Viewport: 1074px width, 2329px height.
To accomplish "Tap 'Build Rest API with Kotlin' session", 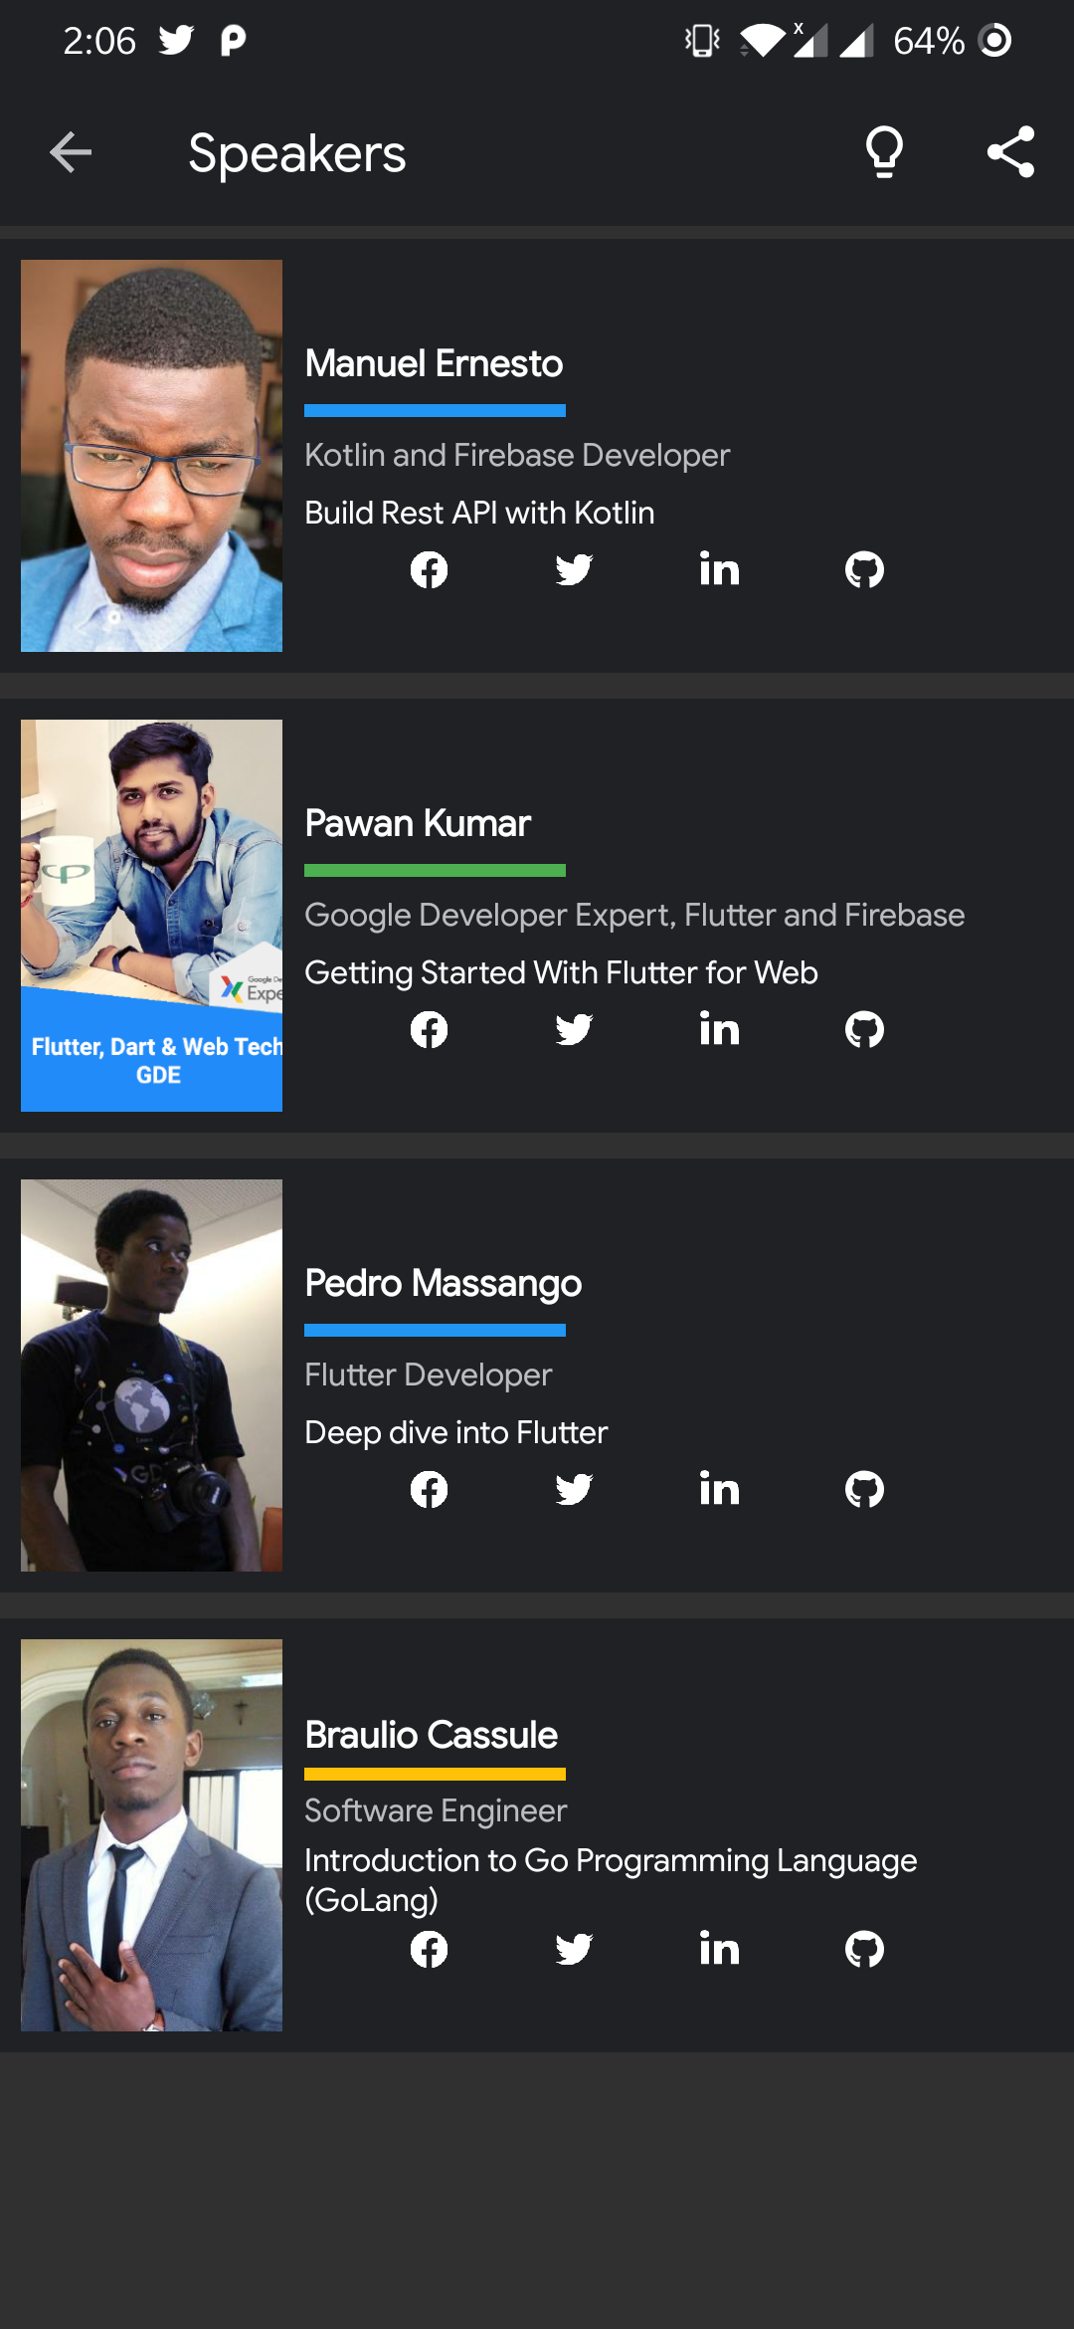I will coord(479,513).
